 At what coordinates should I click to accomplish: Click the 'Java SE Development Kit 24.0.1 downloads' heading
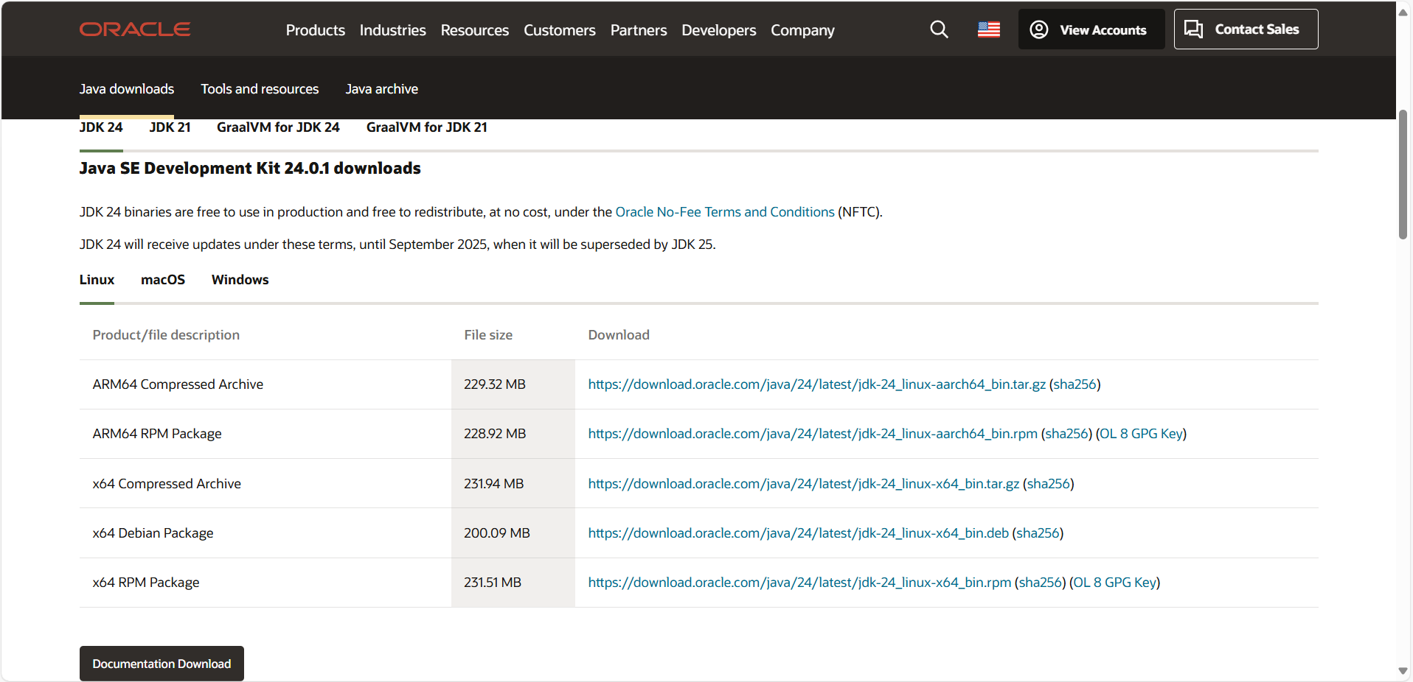pyautogui.click(x=250, y=169)
